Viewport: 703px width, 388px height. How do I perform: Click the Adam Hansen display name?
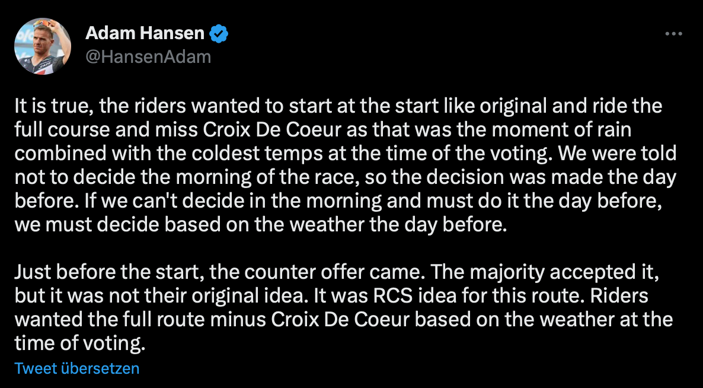click(145, 34)
